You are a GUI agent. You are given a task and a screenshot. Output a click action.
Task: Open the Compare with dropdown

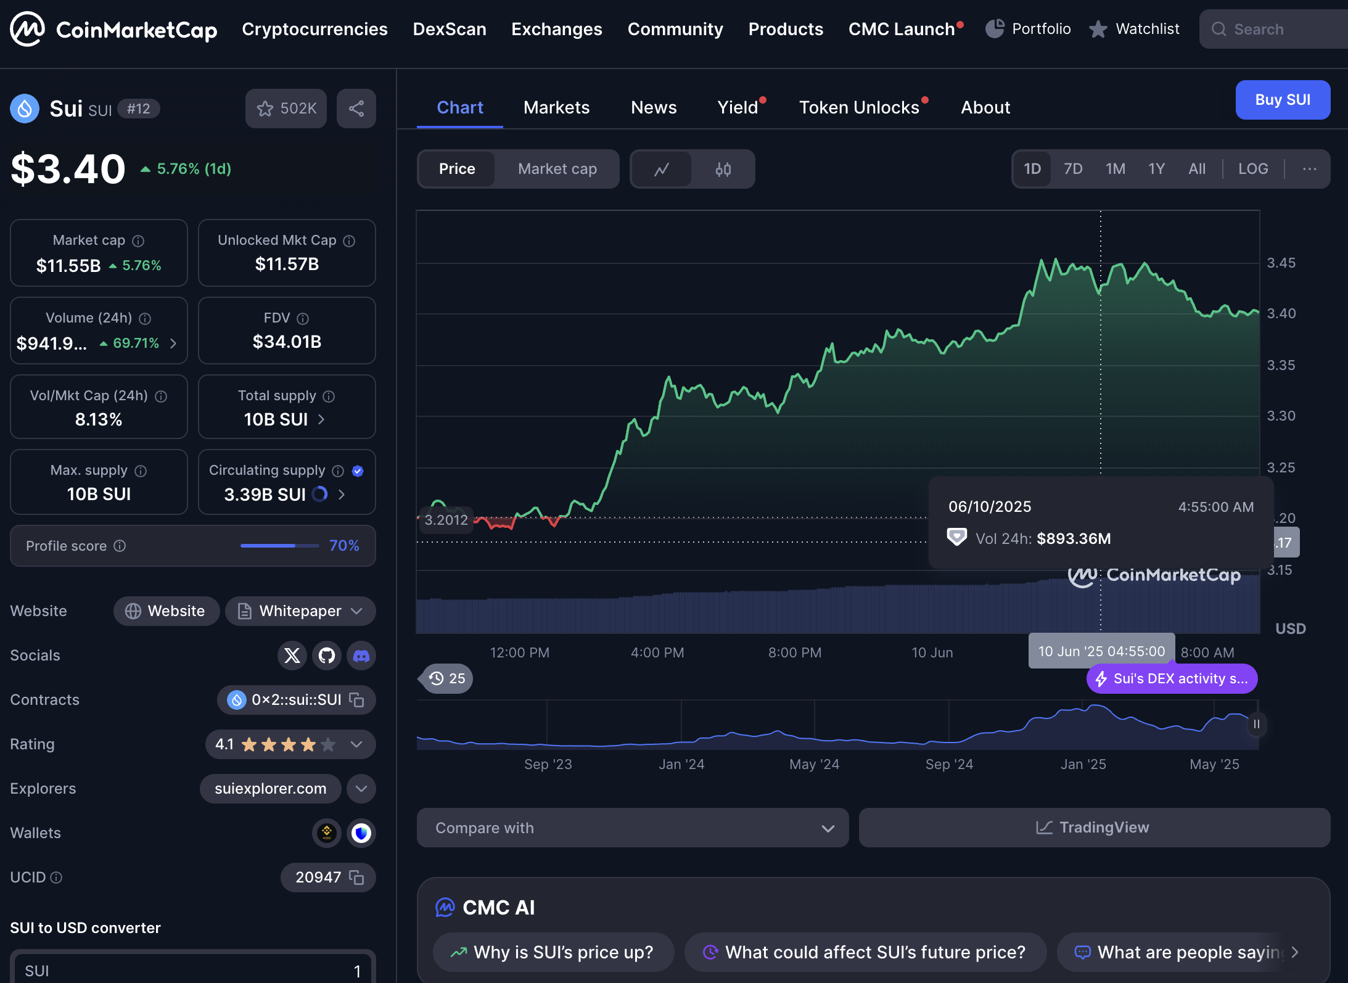pyautogui.click(x=633, y=828)
